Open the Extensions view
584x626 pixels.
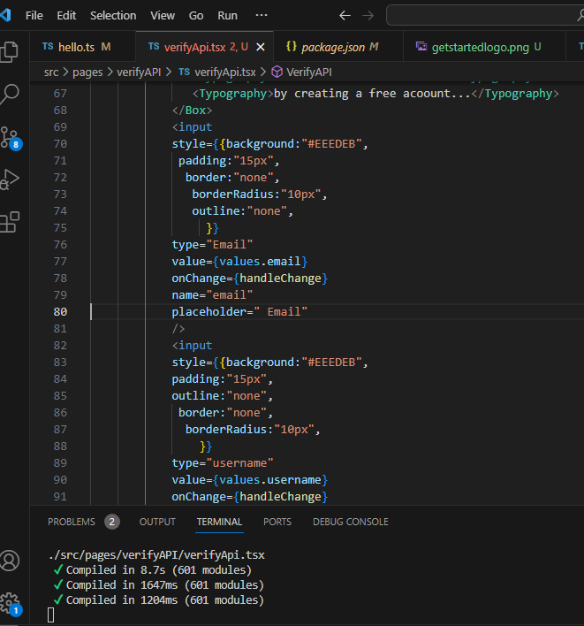pyautogui.click(x=10, y=222)
